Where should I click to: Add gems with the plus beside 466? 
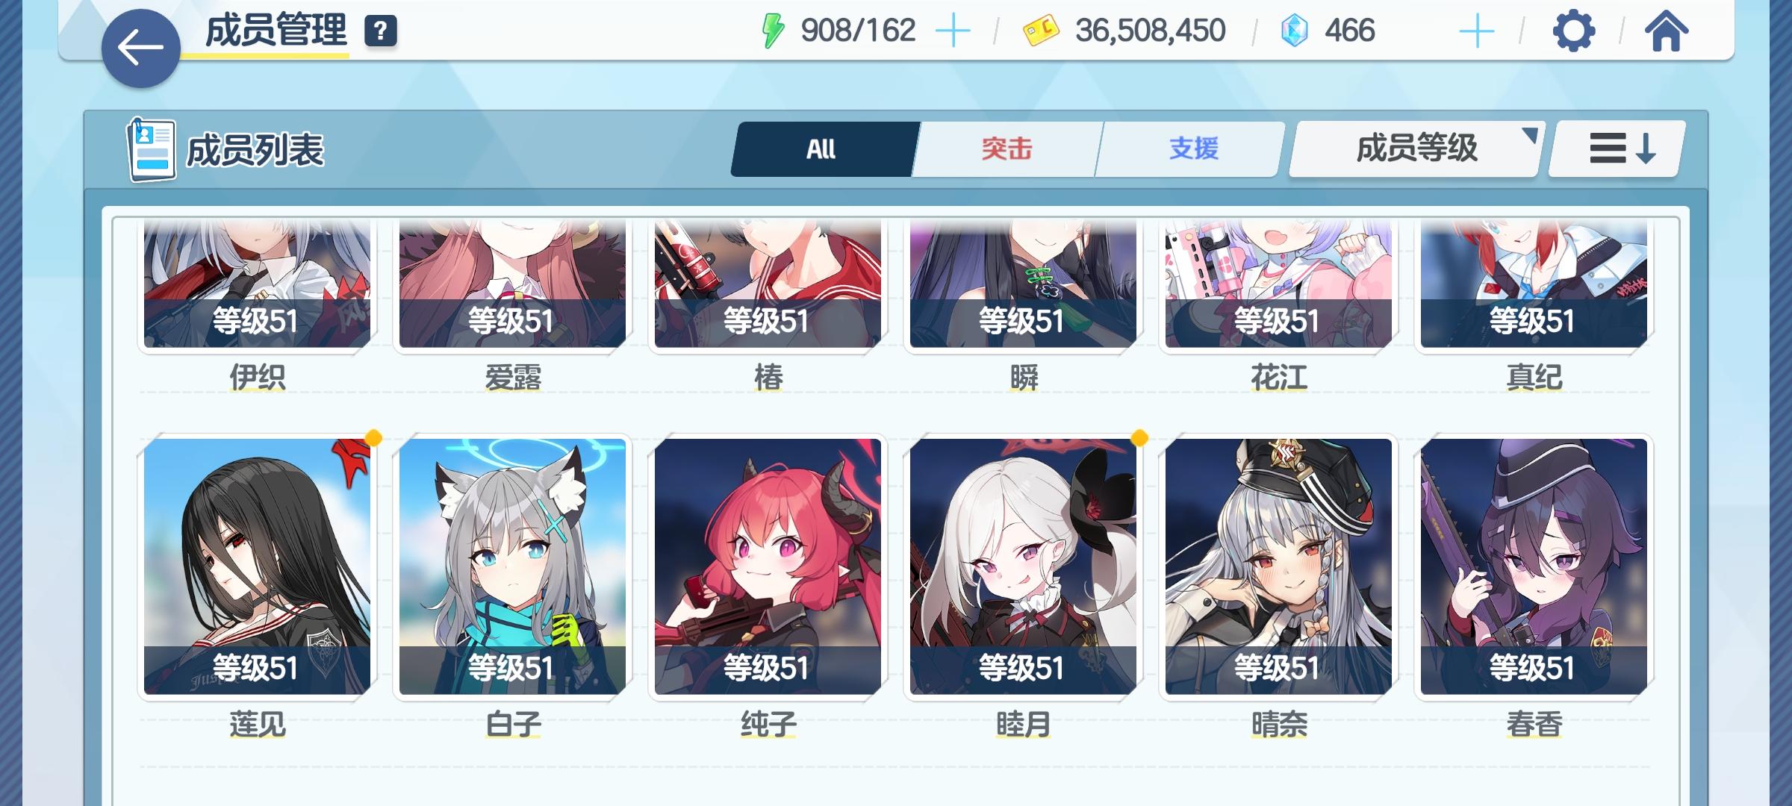(x=1476, y=31)
